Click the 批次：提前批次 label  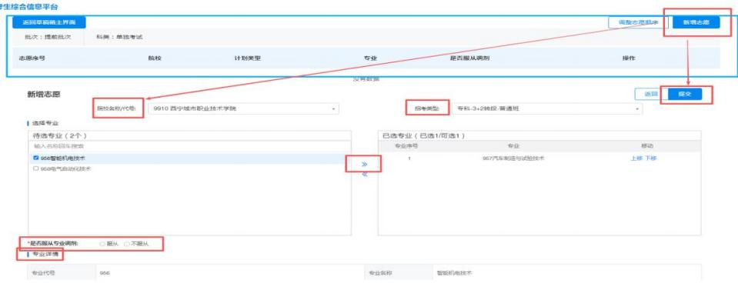pyautogui.click(x=48, y=37)
